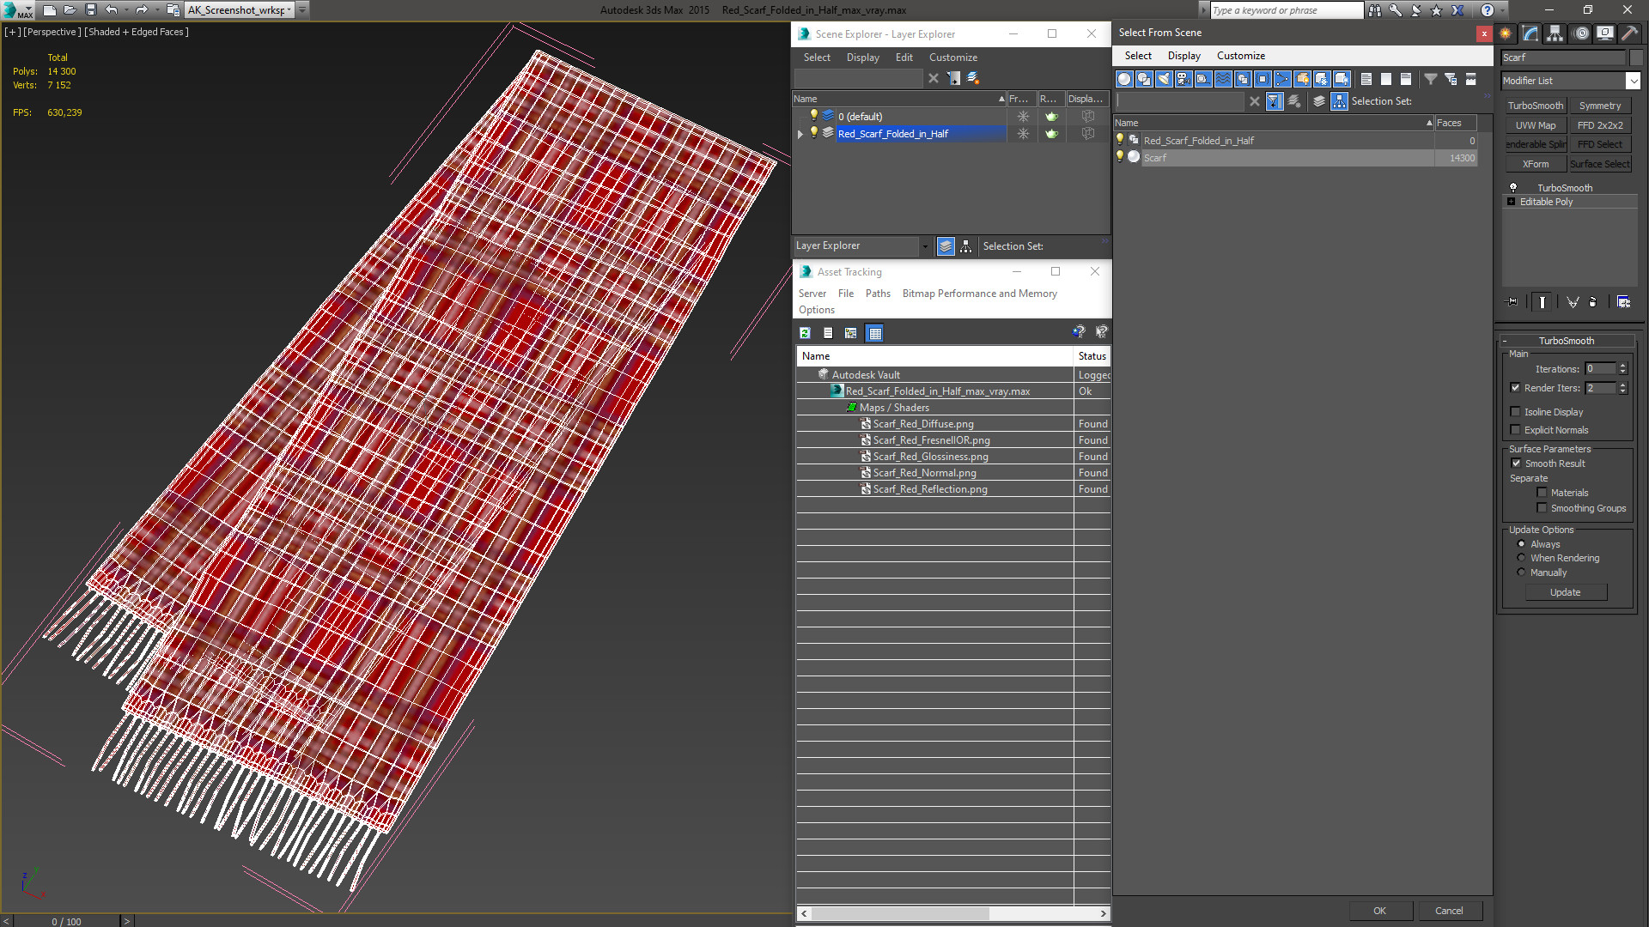Open the Hierarchy command panel tab

point(1555,33)
